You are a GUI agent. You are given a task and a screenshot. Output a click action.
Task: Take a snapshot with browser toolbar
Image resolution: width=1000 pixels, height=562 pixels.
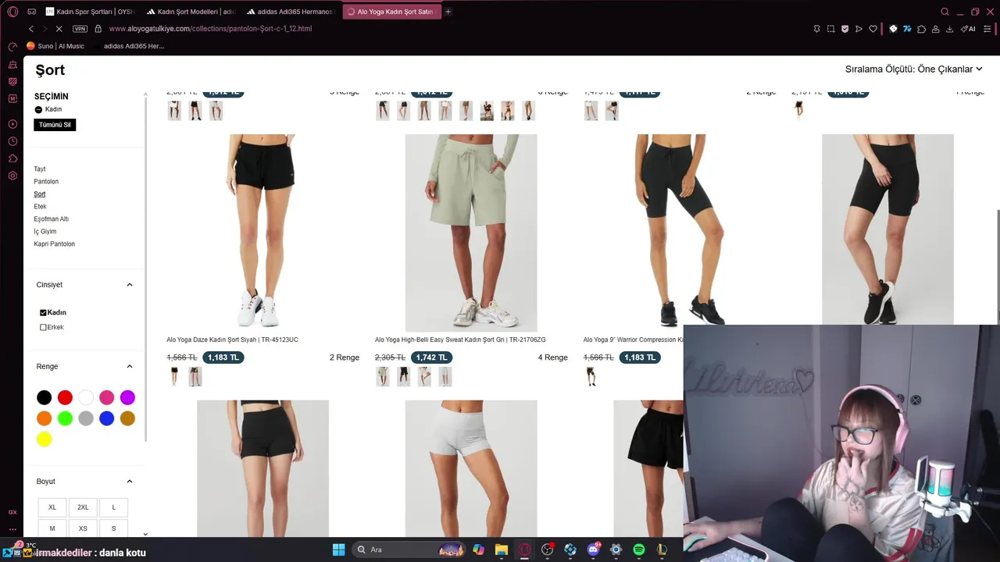[x=830, y=29]
